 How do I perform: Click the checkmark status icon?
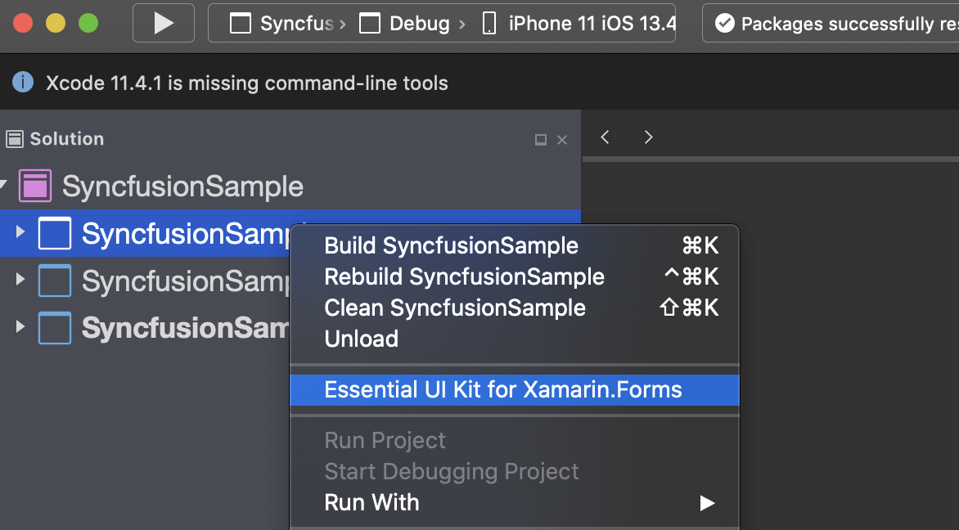[724, 24]
